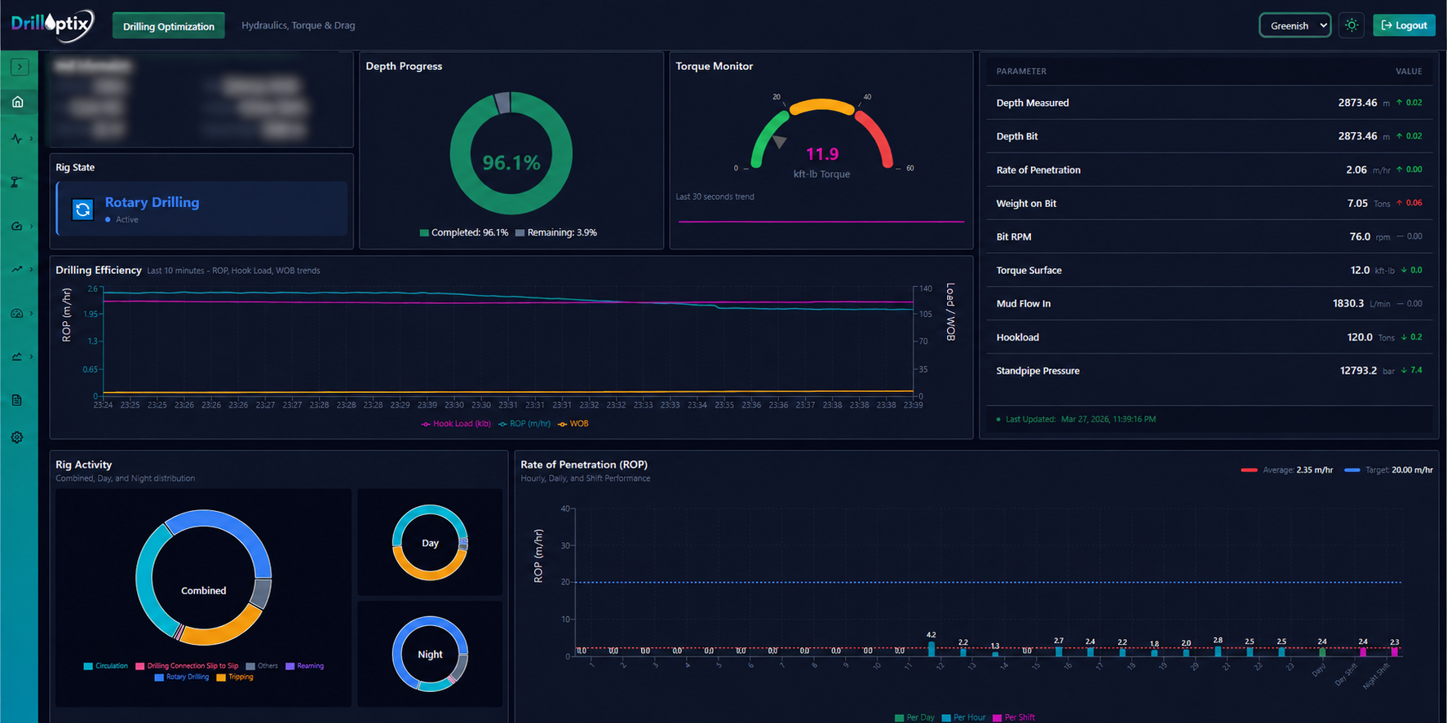Open the drilling rig sidebar icon

pos(16,182)
